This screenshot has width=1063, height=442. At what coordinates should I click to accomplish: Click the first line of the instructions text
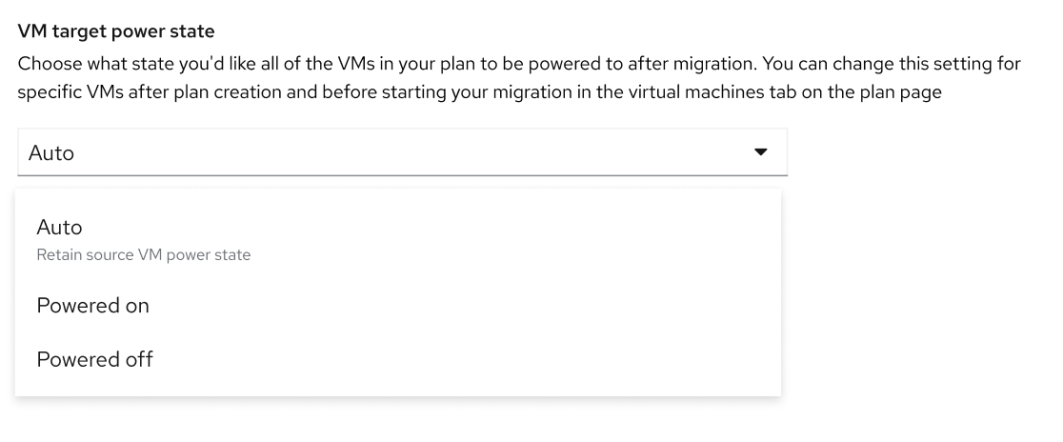click(x=519, y=64)
